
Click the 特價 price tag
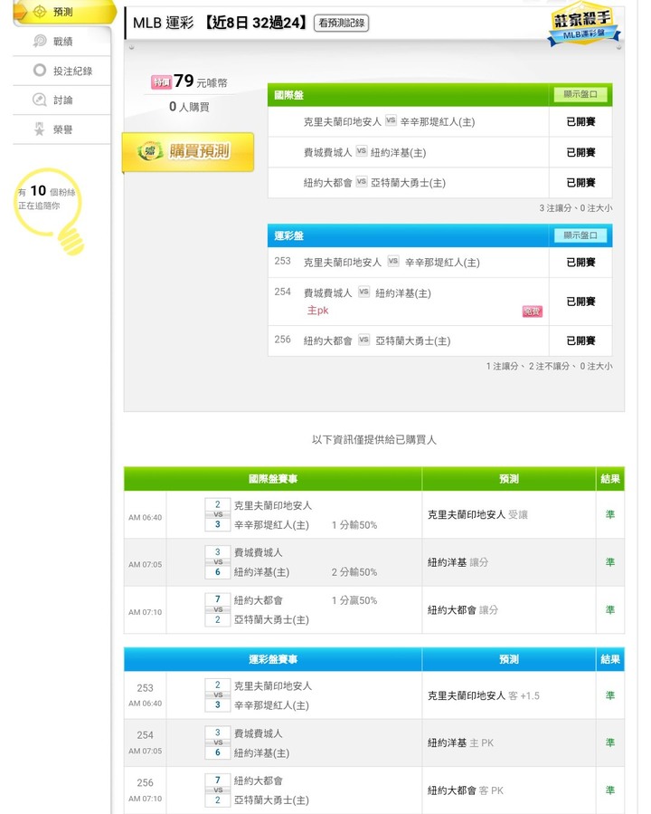pyautogui.click(x=161, y=82)
